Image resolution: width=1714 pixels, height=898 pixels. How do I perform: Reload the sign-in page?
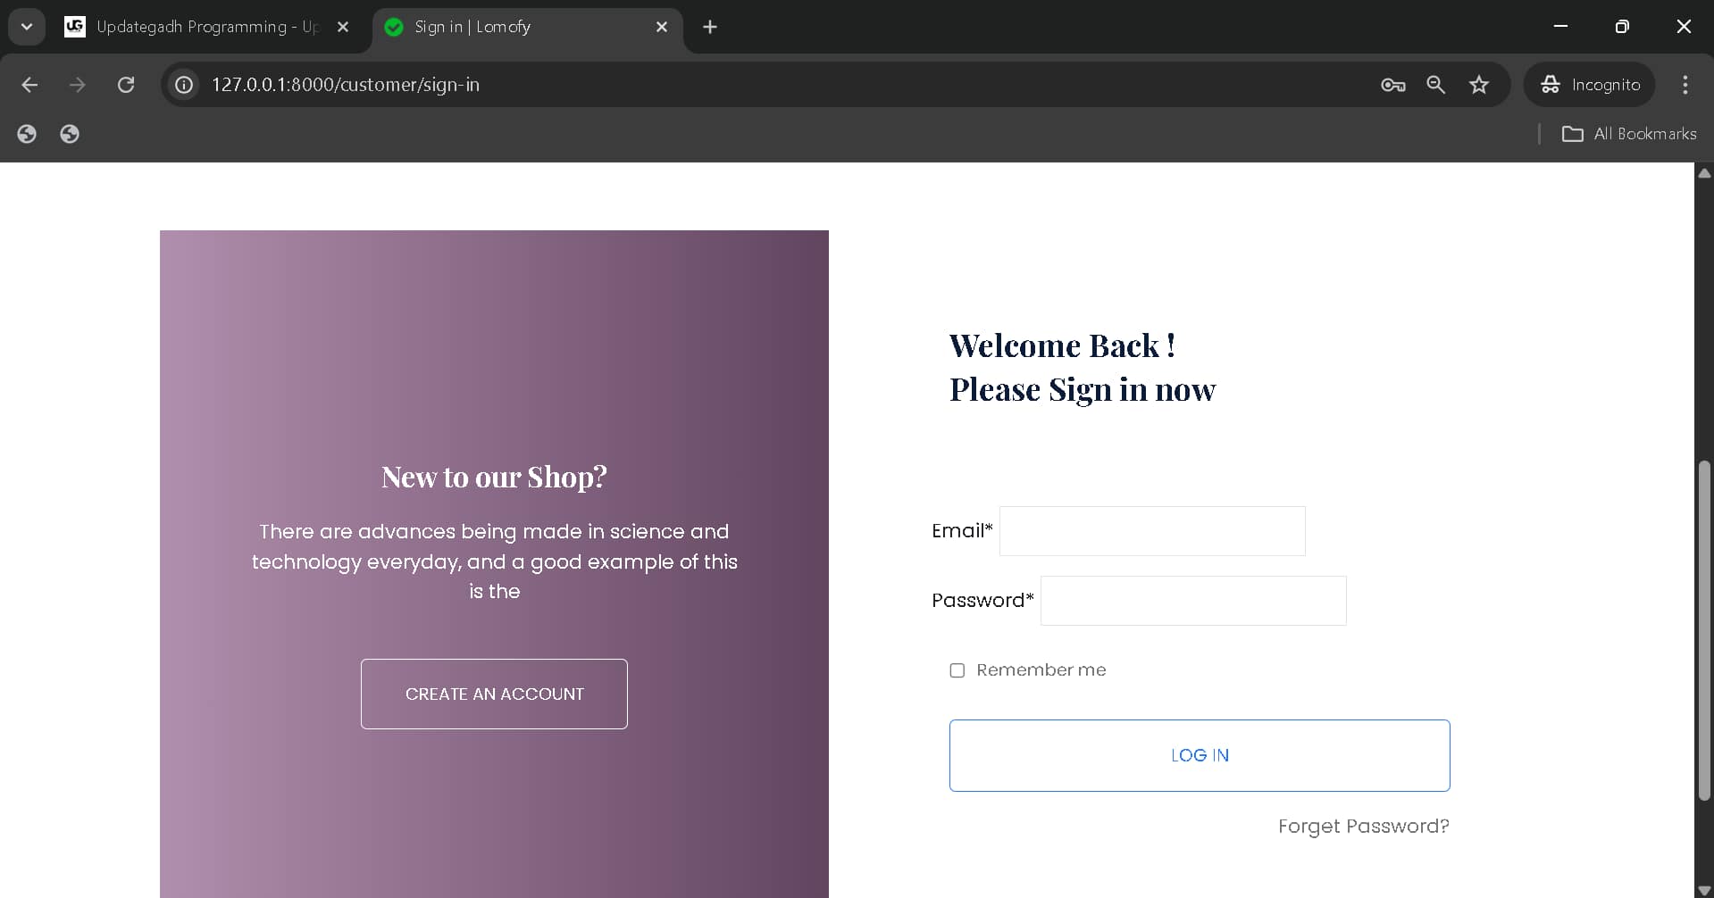coord(126,85)
